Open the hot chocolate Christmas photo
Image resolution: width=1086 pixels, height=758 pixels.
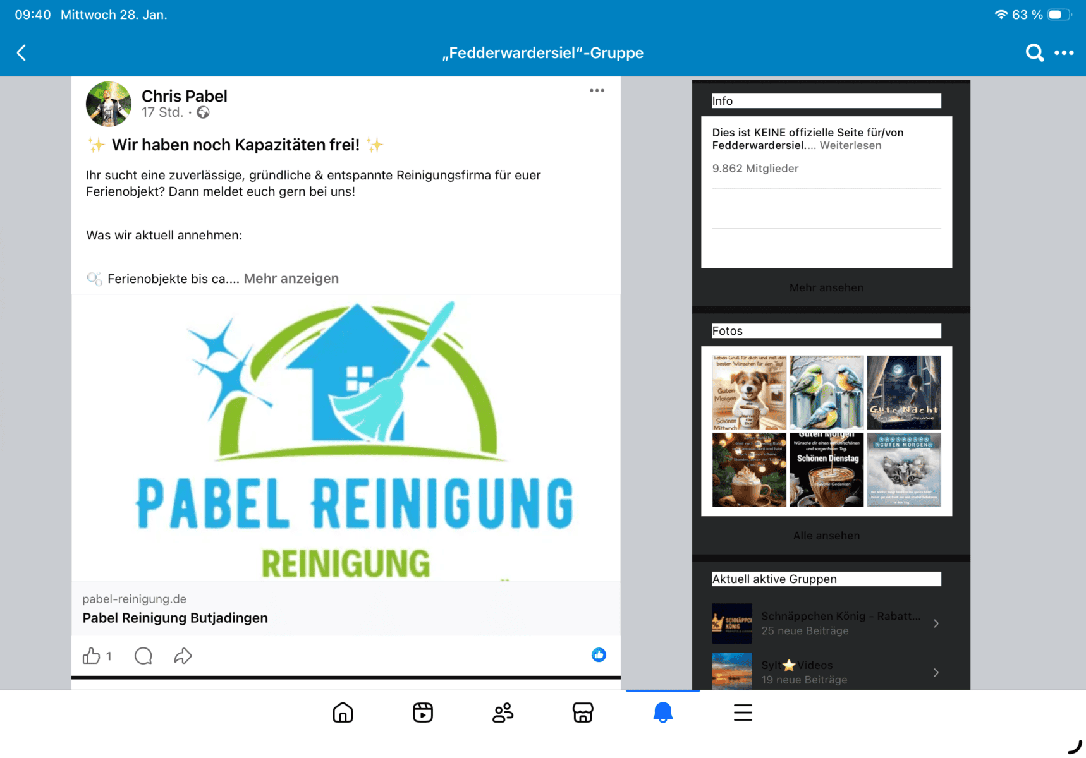point(749,470)
